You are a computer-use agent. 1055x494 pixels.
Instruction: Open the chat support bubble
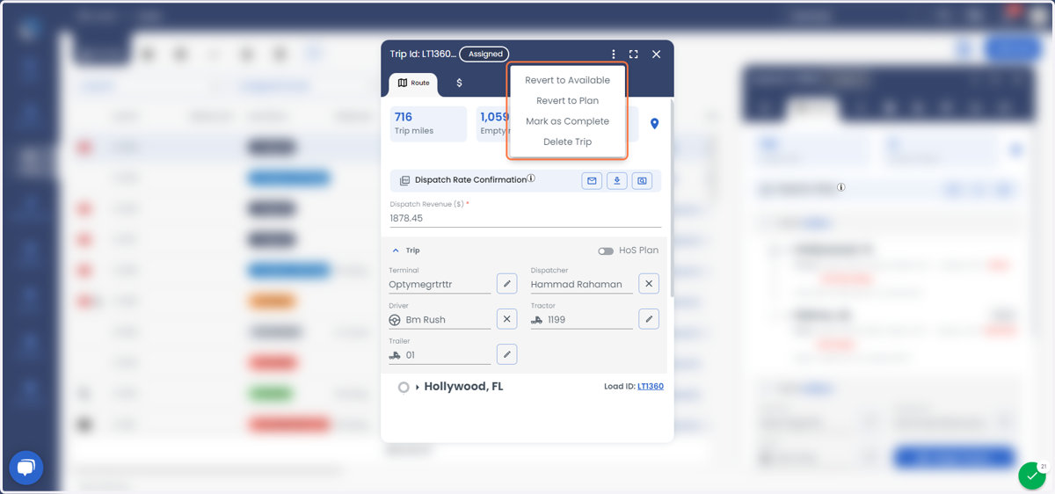coord(25,469)
